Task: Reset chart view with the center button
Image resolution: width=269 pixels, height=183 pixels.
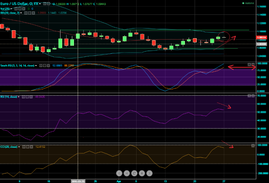Action: (134, 173)
